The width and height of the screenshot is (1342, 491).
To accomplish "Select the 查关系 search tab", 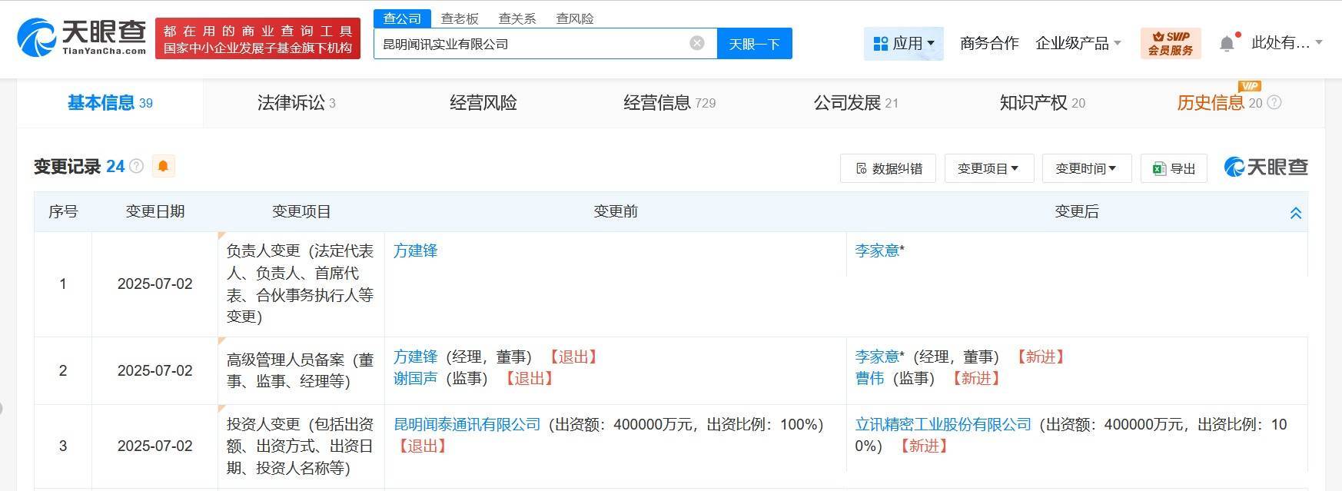I will (517, 18).
